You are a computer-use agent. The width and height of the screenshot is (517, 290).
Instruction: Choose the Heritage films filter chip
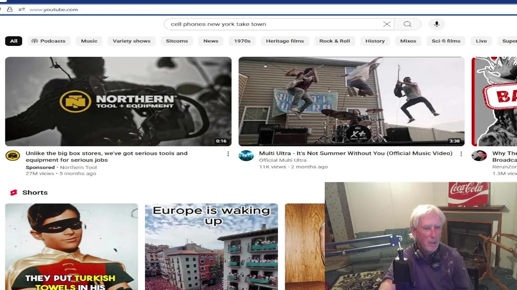click(285, 41)
